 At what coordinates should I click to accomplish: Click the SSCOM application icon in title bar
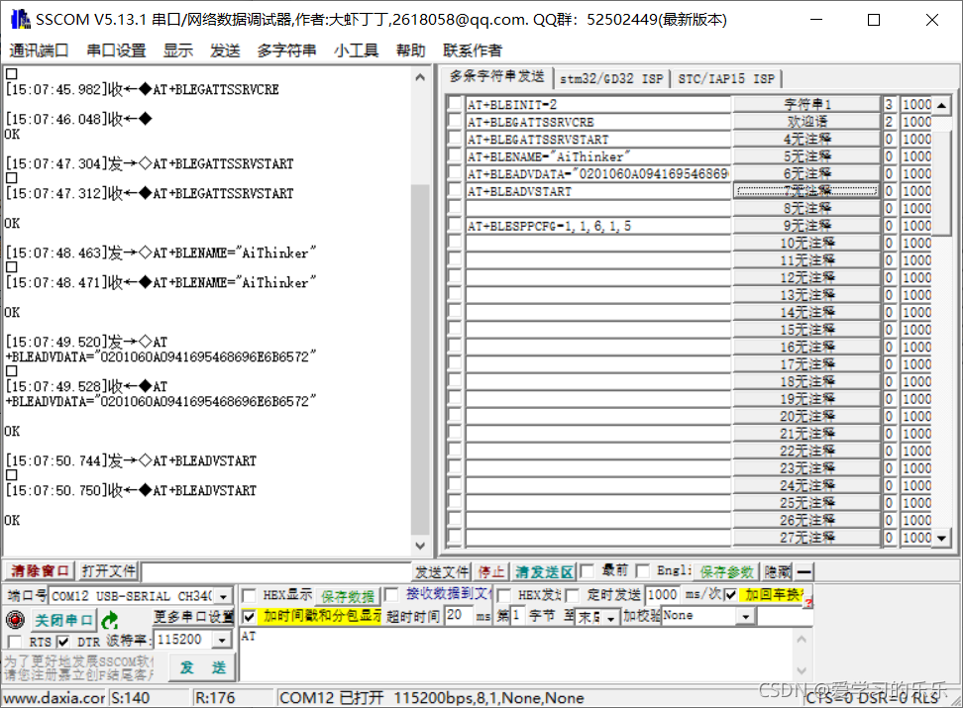(x=20, y=20)
